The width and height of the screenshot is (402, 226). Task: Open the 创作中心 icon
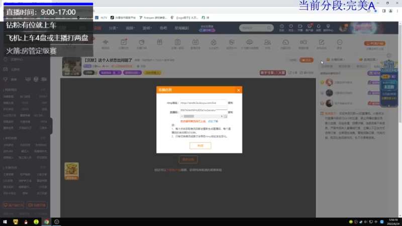click(x=328, y=28)
